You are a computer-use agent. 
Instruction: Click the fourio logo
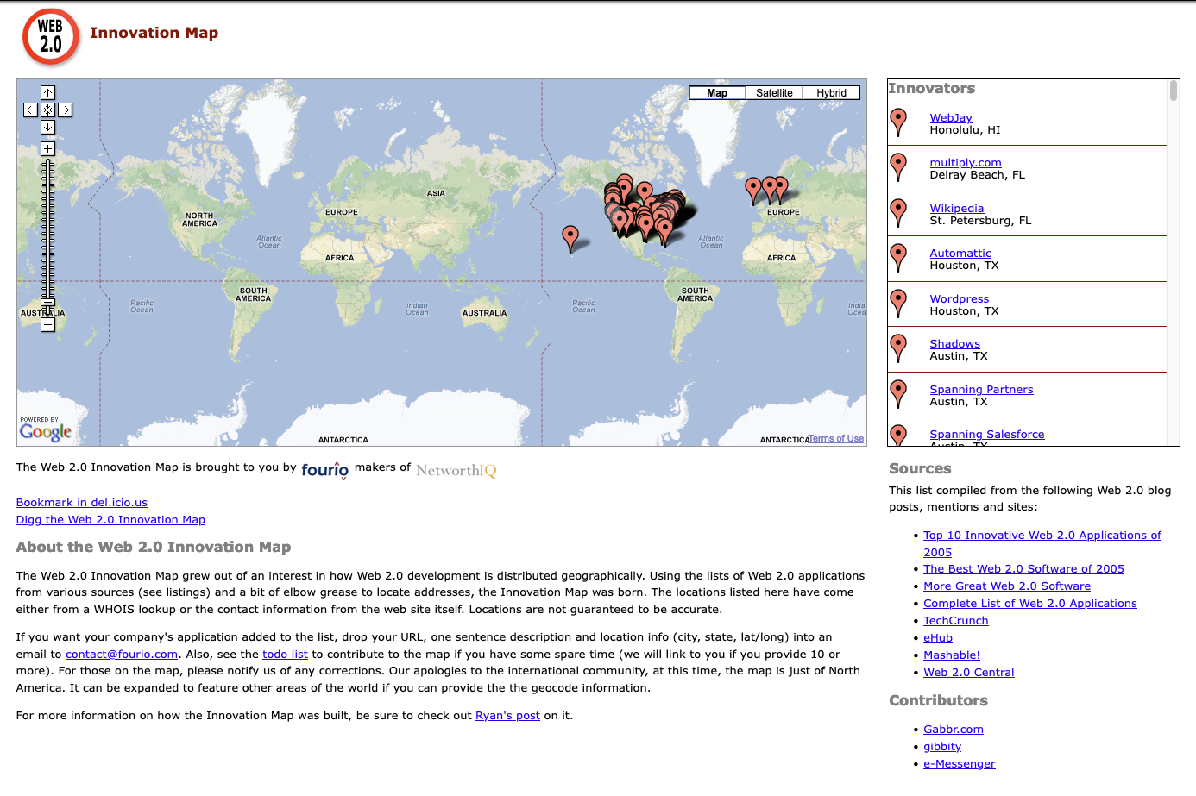click(x=325, y=470)
